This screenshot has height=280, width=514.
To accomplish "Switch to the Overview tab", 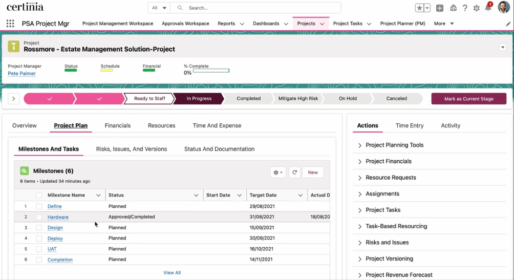I will (x=24, y=125).
